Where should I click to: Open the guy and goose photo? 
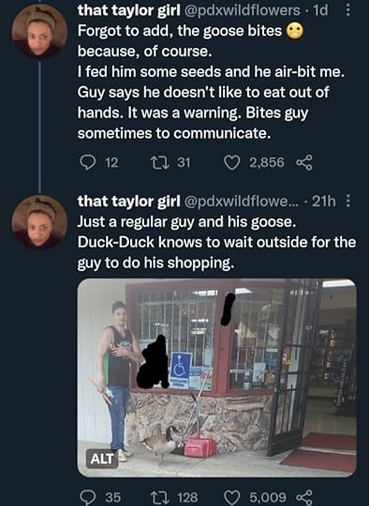click(217, 378)
